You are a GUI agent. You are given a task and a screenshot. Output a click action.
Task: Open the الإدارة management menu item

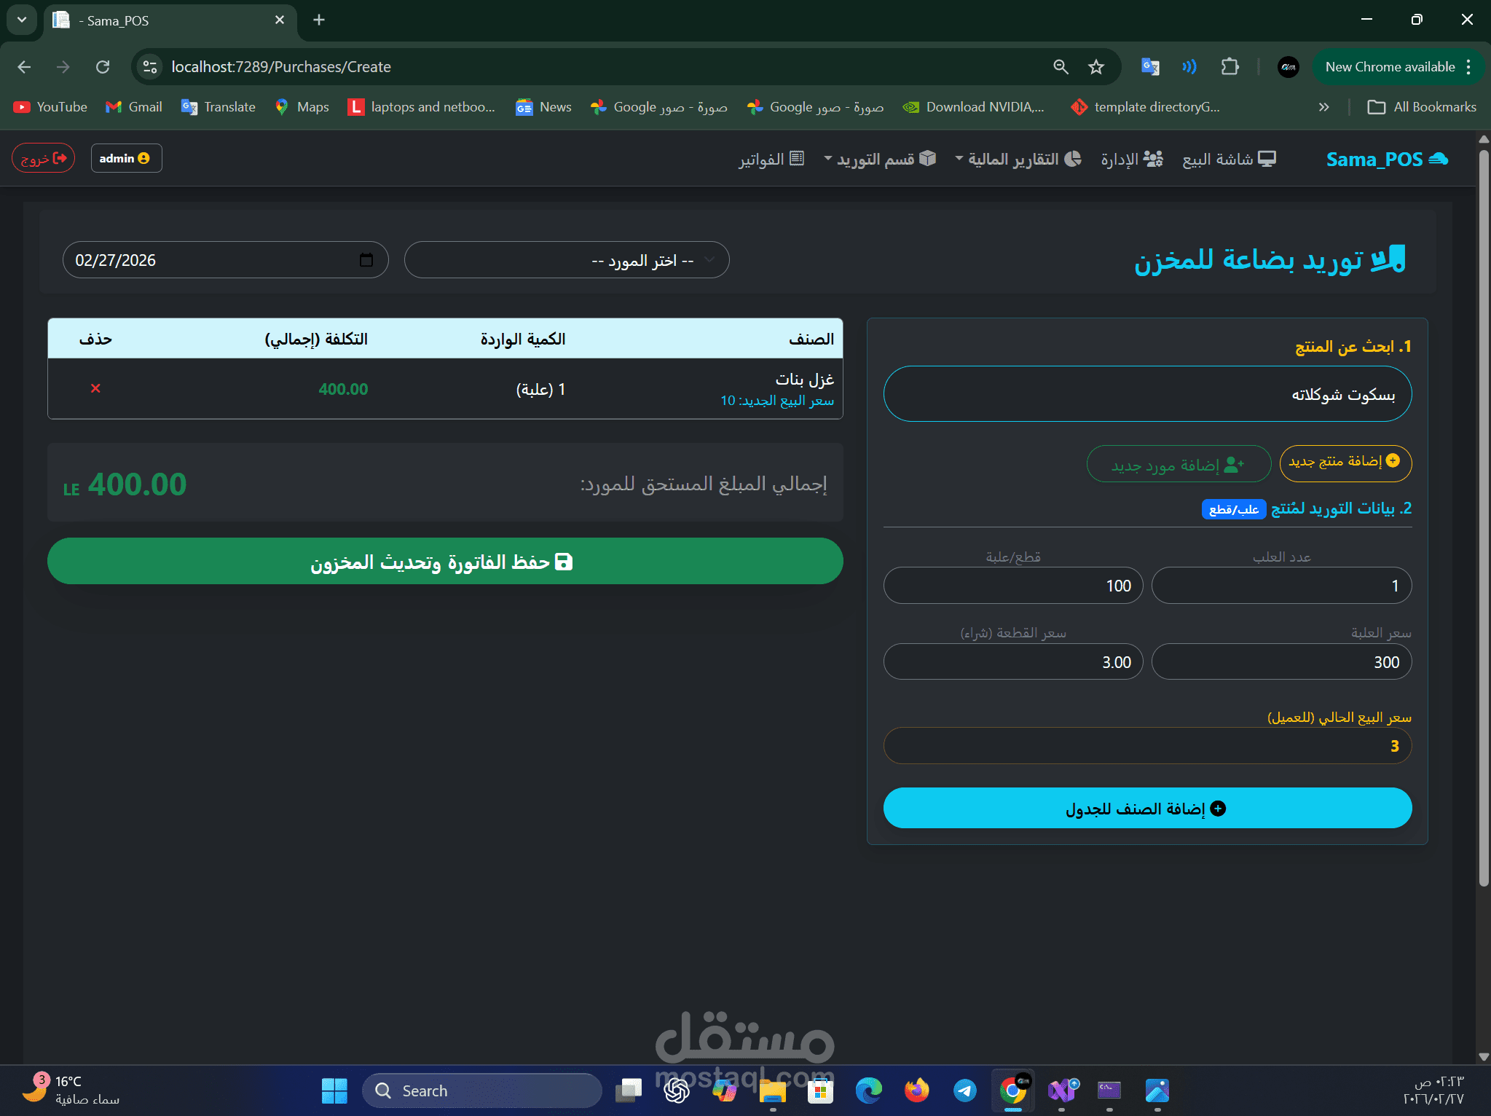[x=1131, y=159]
